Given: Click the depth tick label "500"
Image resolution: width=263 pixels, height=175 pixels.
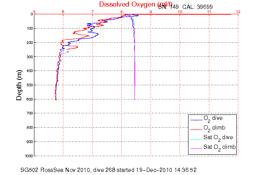Looking at the screenshot, I should [x=30, y=85].
